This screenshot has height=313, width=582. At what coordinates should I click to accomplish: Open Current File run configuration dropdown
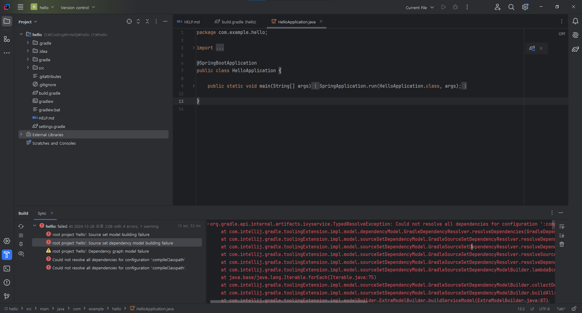[x=420, y=7]
